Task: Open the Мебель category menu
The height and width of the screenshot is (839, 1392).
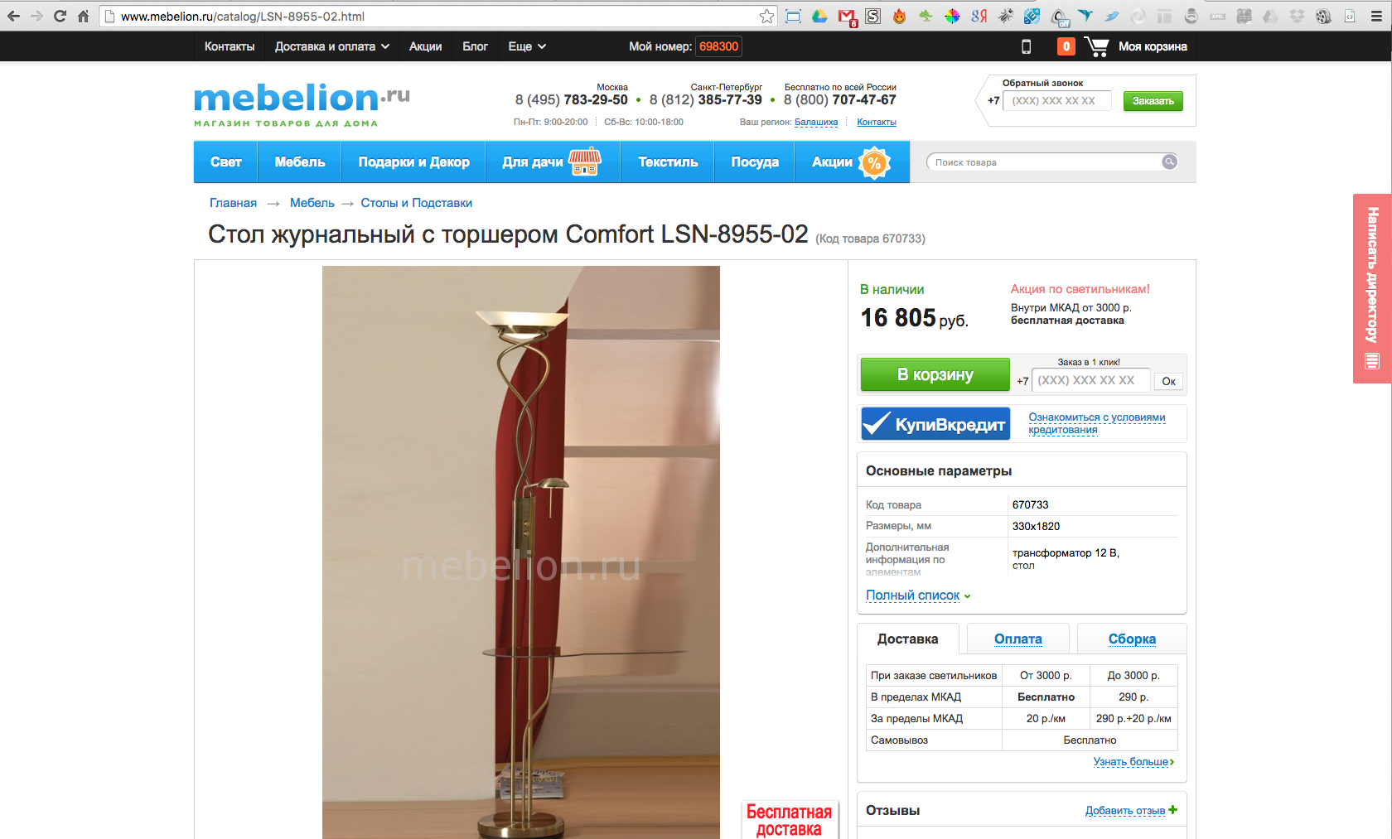Action: [x=300, y=162]
